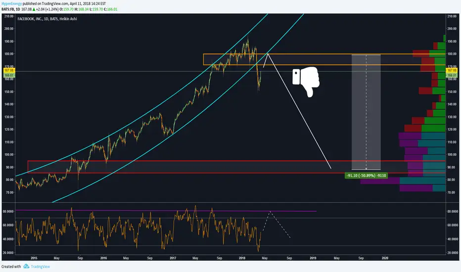The image size is (461, 272).
Task: Click the 2018 label on the time axis
Action: [x=242, y=258]
